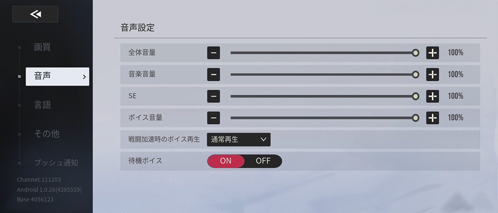Open the 戦闘加速時のボイス再生 dropdown
The width and height of the screenshot is (498, 213).
[238, 140]
